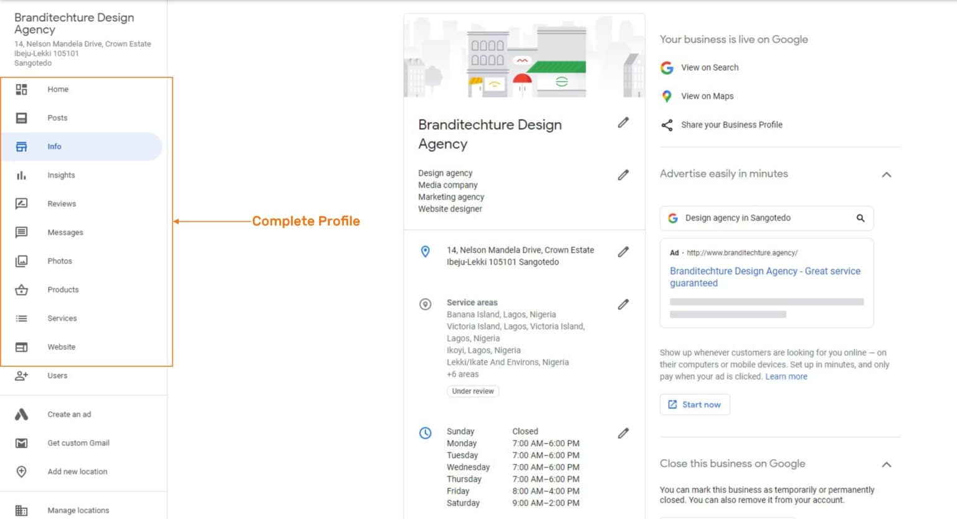Select Create an ad
This screenshot has height=519, width=957.
pyautogui.click(x=82, y=414)
